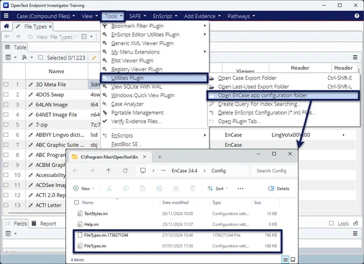Image resolution: width=364 pixels, height=264 pixels.
Task: Click the Share icon in Explorer
Action: pos(176,188)
